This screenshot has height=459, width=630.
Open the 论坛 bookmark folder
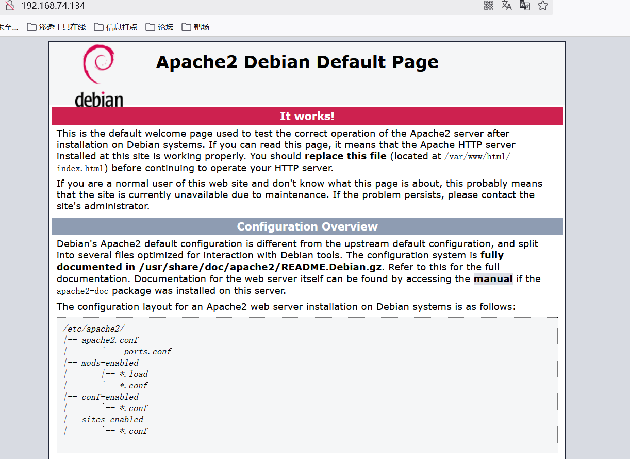(x=159, y=27)
